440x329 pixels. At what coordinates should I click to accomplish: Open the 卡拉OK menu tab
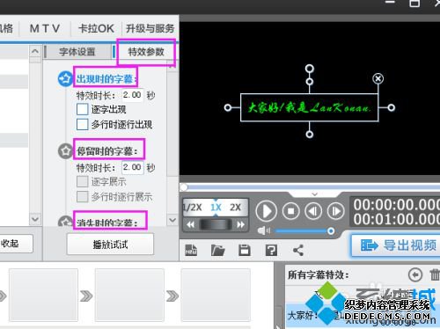[96, 29]
